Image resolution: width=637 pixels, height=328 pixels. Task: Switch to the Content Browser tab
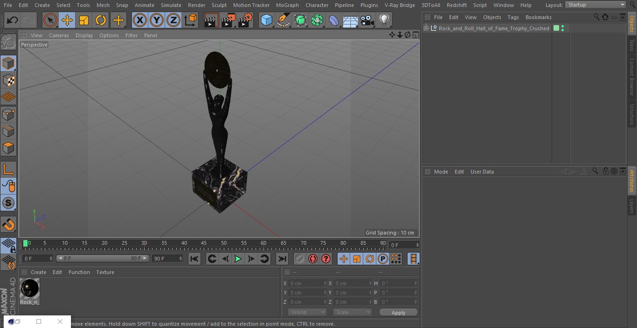coord(632,76)
